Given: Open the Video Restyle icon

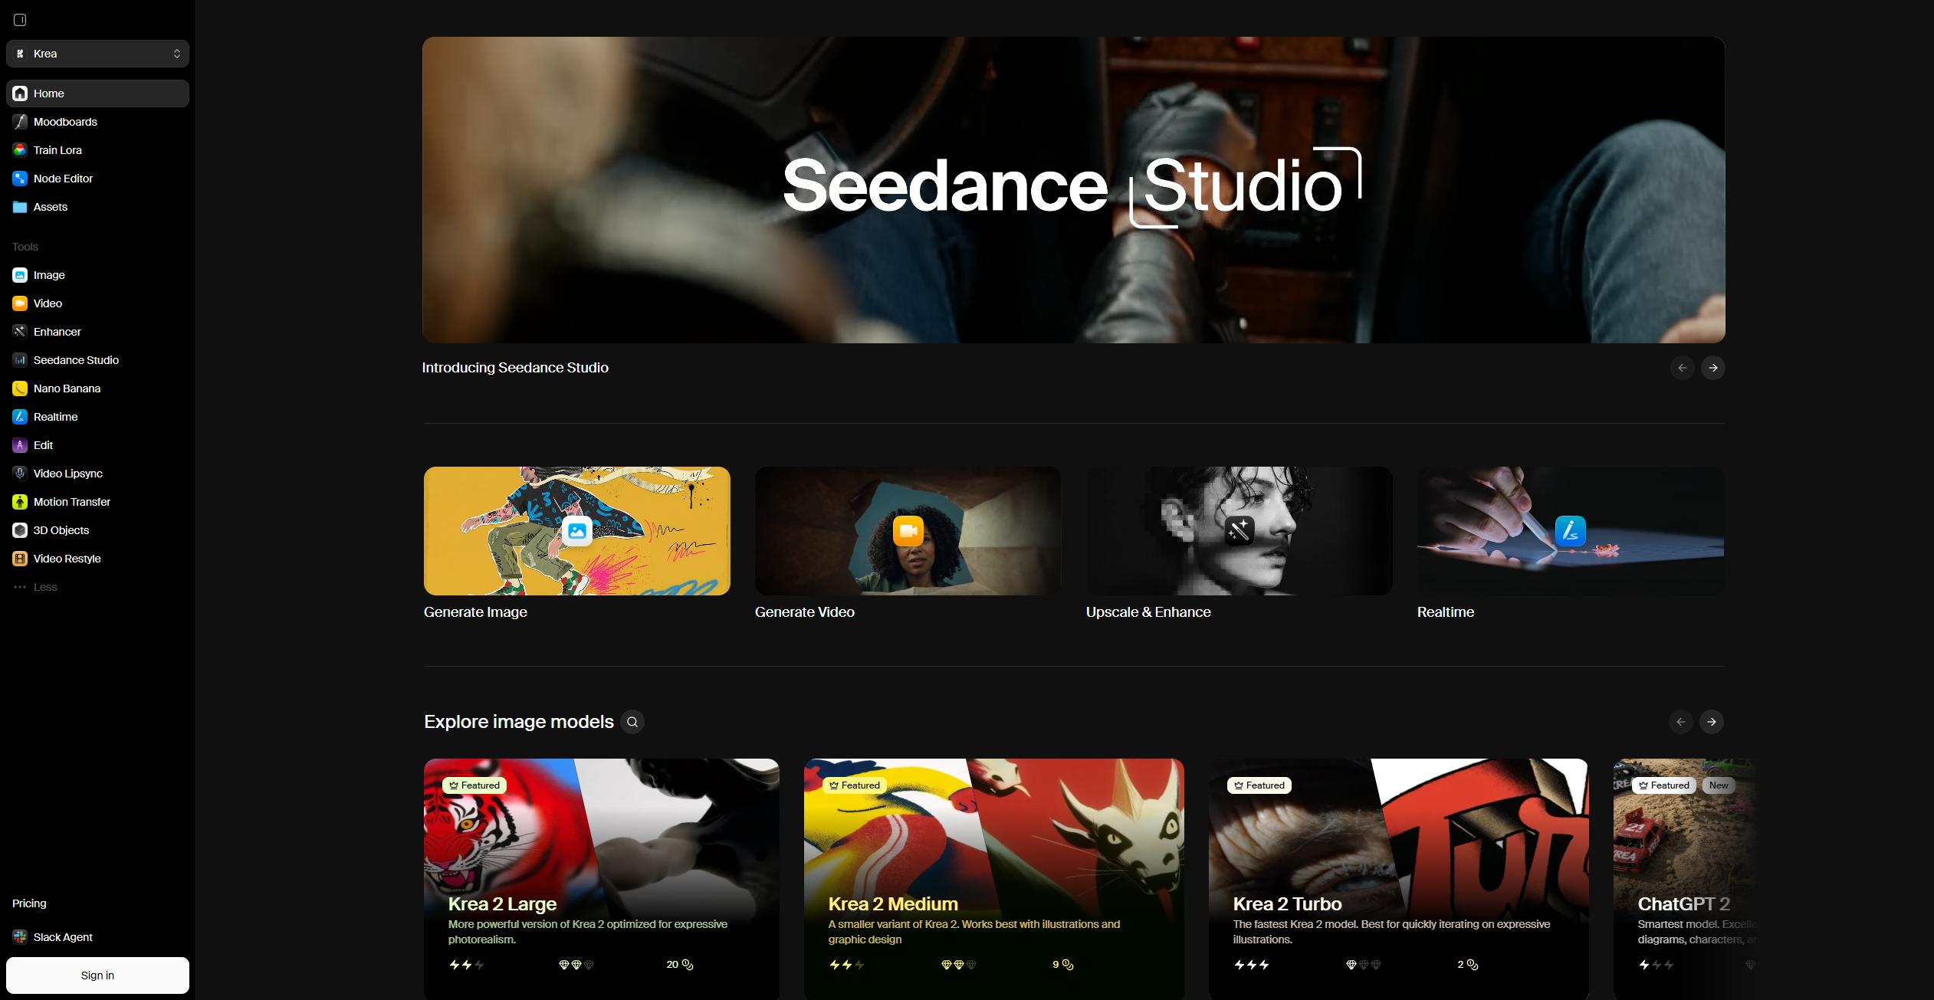Looking at the screenshot, I should (20, 559).
